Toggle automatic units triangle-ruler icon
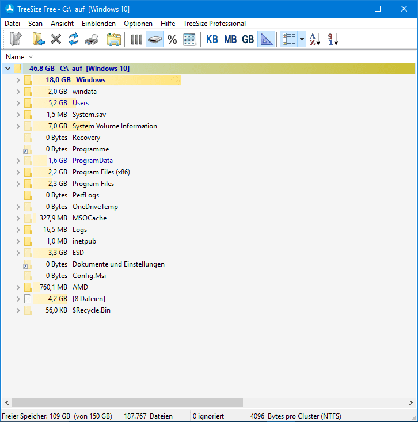The width and height of the screenshot is (418, 422). 266,39
